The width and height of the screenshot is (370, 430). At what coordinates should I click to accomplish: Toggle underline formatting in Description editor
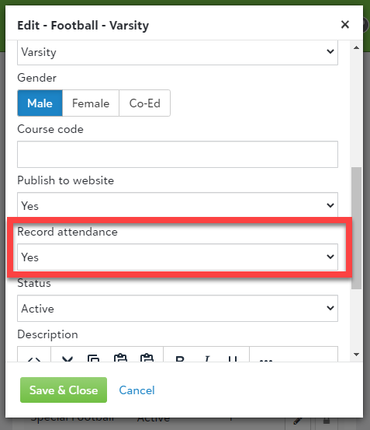233,358
